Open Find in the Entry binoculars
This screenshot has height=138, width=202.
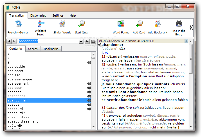coord(179,28)
